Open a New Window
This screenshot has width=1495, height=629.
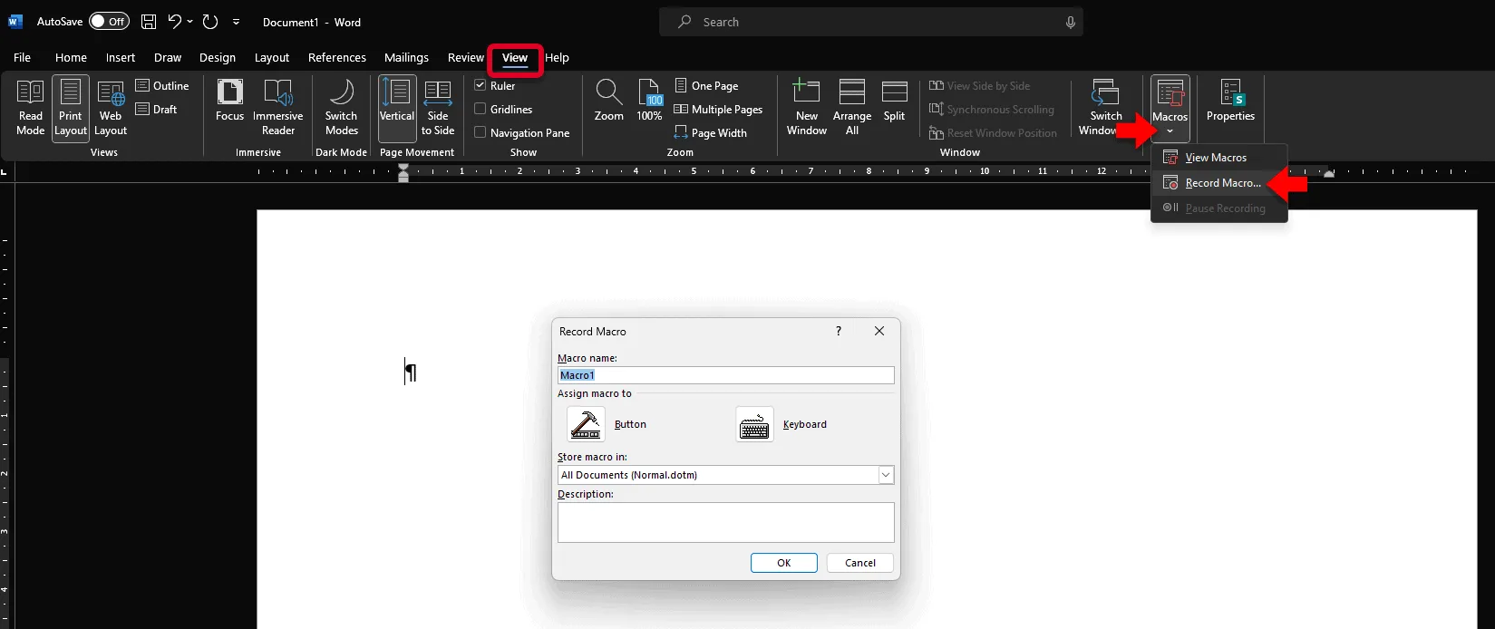(807, 108)
